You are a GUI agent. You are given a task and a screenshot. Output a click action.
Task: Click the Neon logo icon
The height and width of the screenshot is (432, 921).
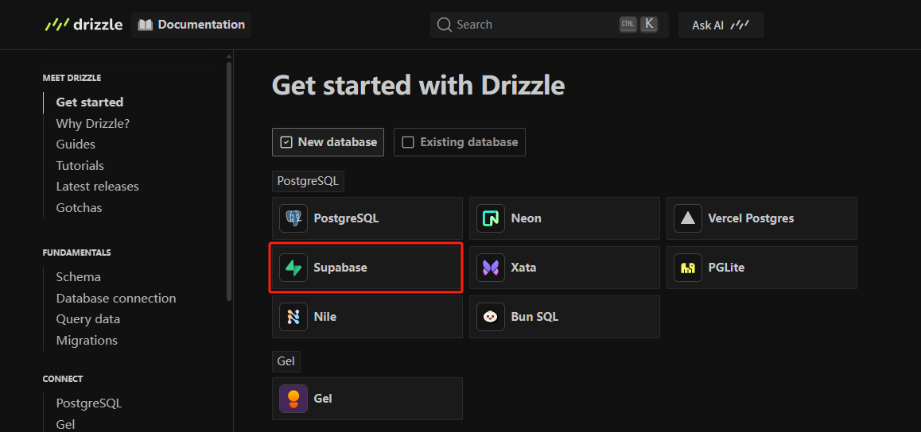point(491,218)
